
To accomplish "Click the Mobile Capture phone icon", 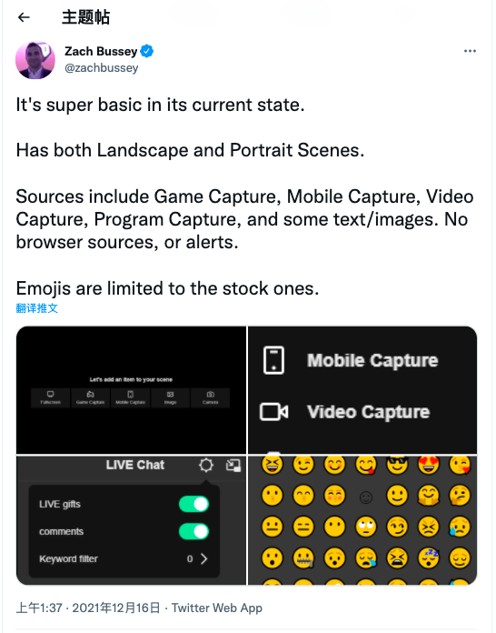I will (x=273, y=360).
